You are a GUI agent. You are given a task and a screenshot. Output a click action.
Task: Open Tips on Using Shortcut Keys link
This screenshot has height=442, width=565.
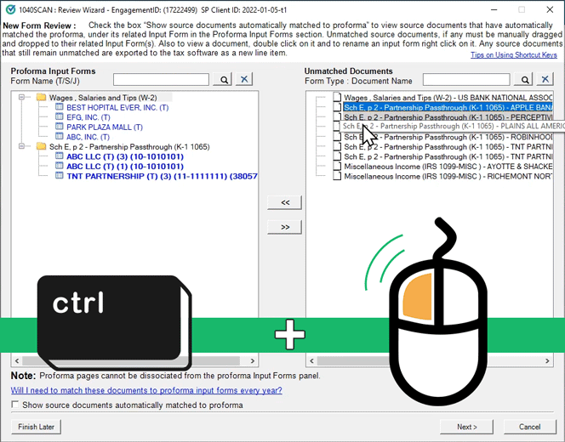(x=514, y=55)
